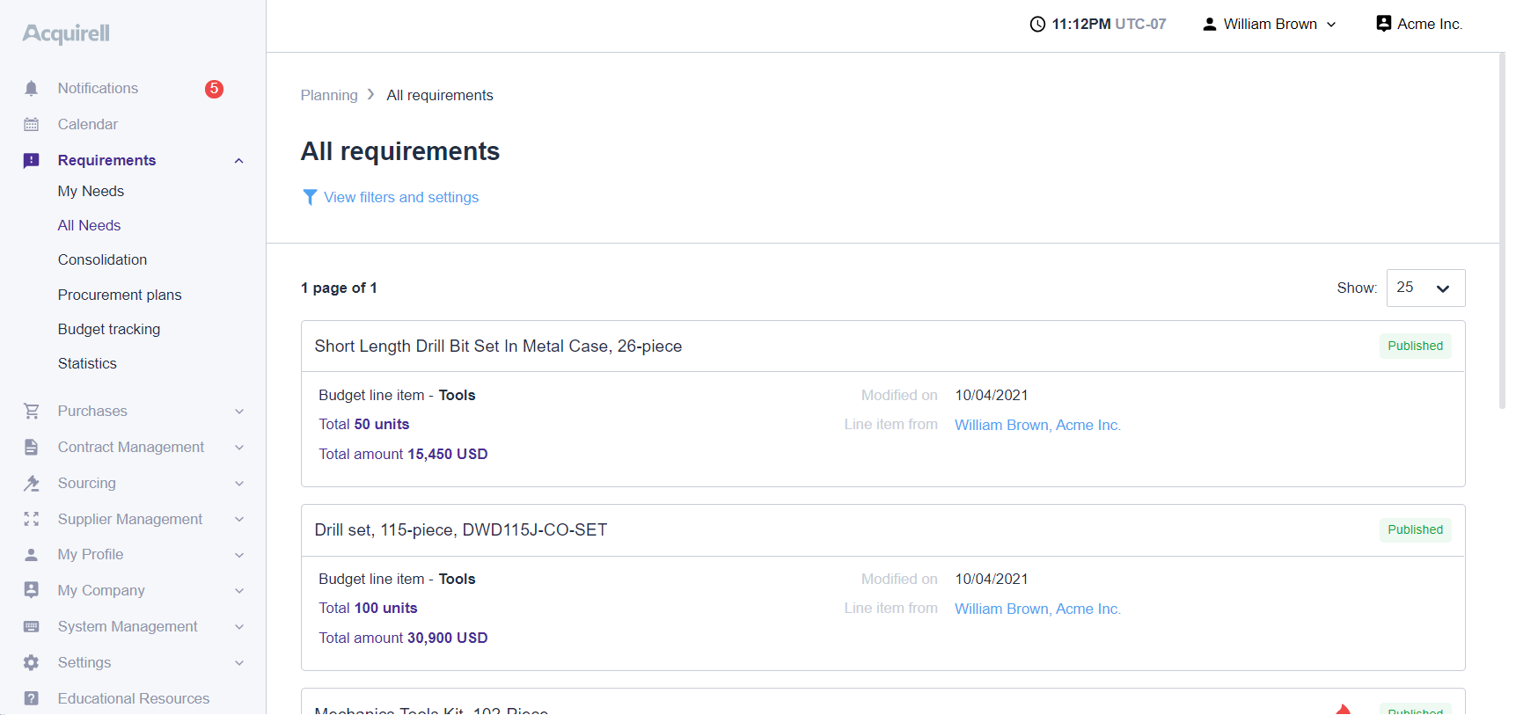Click the Requirements speech bubble icon
The image size is (1516, 715).
click(x=32, y=160)
